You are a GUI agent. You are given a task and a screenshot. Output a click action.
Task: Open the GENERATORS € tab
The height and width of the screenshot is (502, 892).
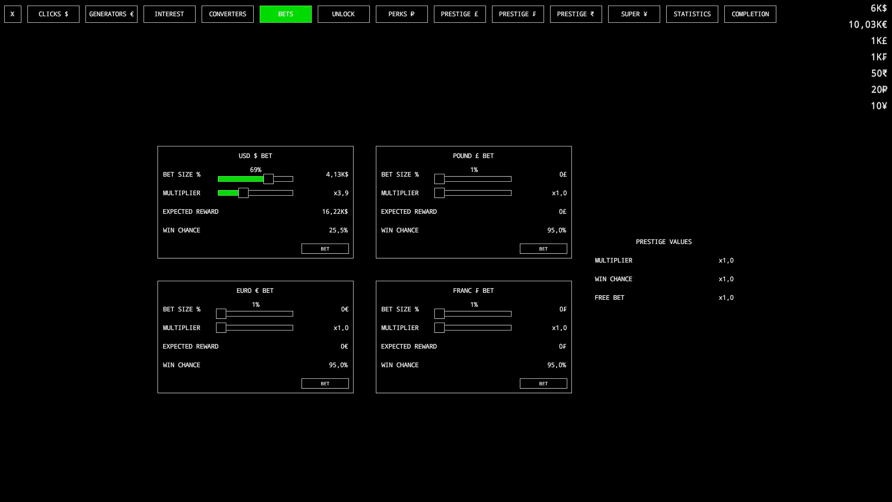pyautogui.click(x=111, y=14)
